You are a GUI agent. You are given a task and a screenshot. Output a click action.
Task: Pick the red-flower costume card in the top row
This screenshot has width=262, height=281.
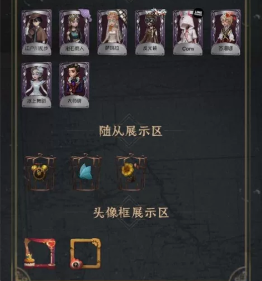(x=226, y=32)
